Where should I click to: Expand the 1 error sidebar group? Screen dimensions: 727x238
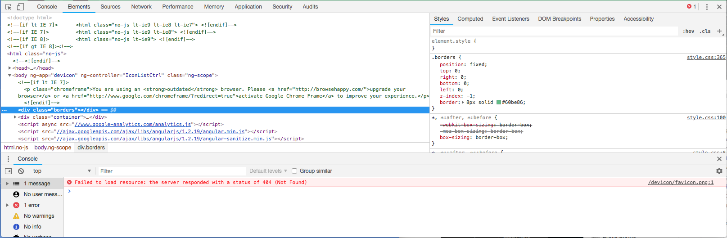pos(7,205)
